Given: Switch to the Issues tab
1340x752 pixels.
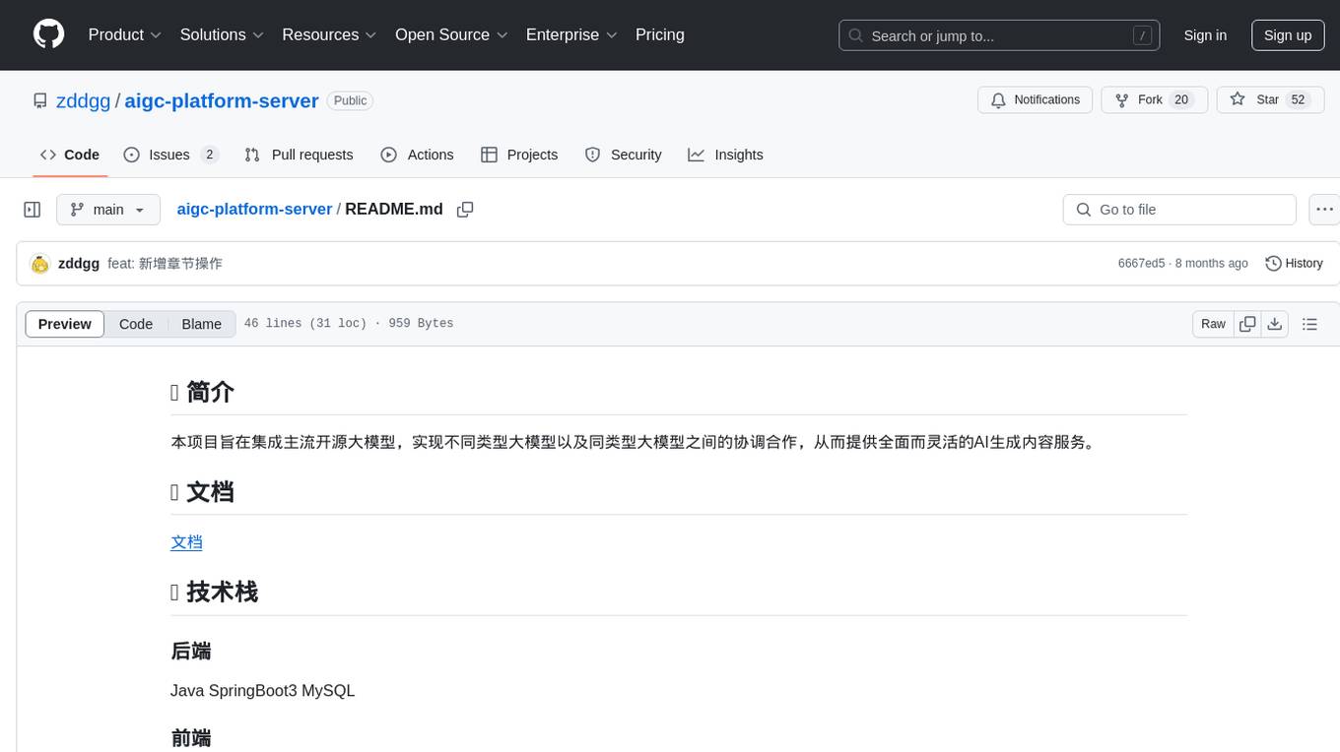Looking at the screenshot, I should pyautogui.click(x=170, y=155).
